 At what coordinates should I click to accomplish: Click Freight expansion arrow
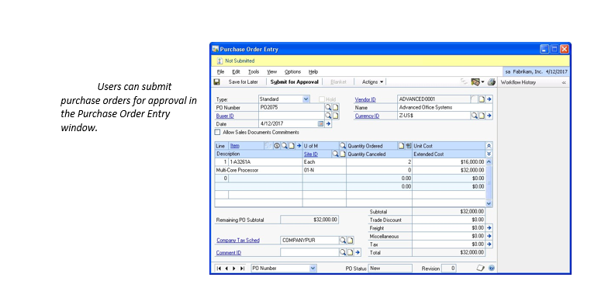tap(489, 228)
